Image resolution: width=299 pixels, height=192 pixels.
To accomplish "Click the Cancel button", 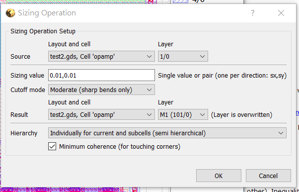I will pyautogui.click(x=268, y=176).
